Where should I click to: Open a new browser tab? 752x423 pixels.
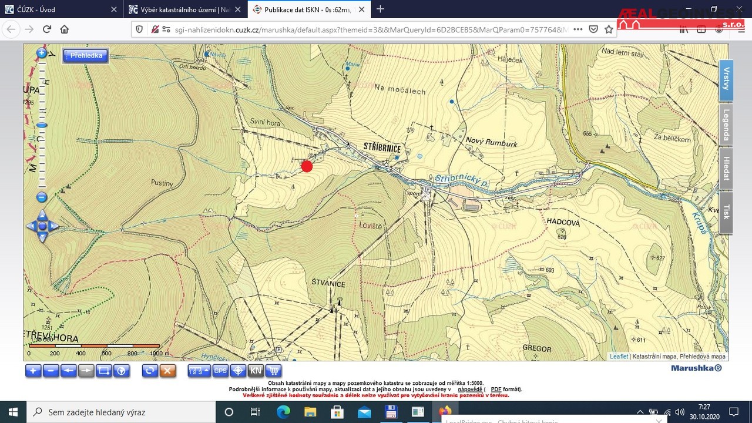tap(380, 9)
